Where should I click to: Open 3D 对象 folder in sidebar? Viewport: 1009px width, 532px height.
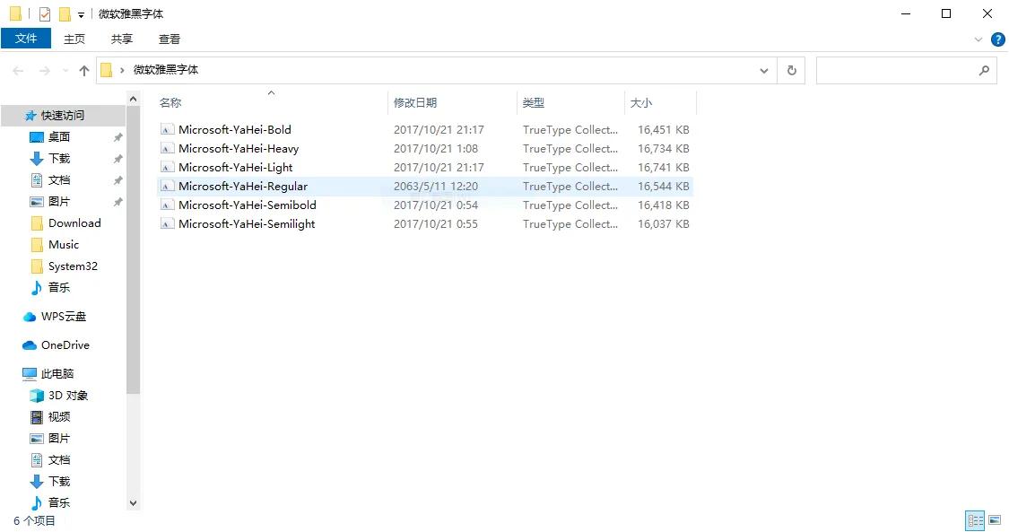pyautogui.click(x=67, y=396)
